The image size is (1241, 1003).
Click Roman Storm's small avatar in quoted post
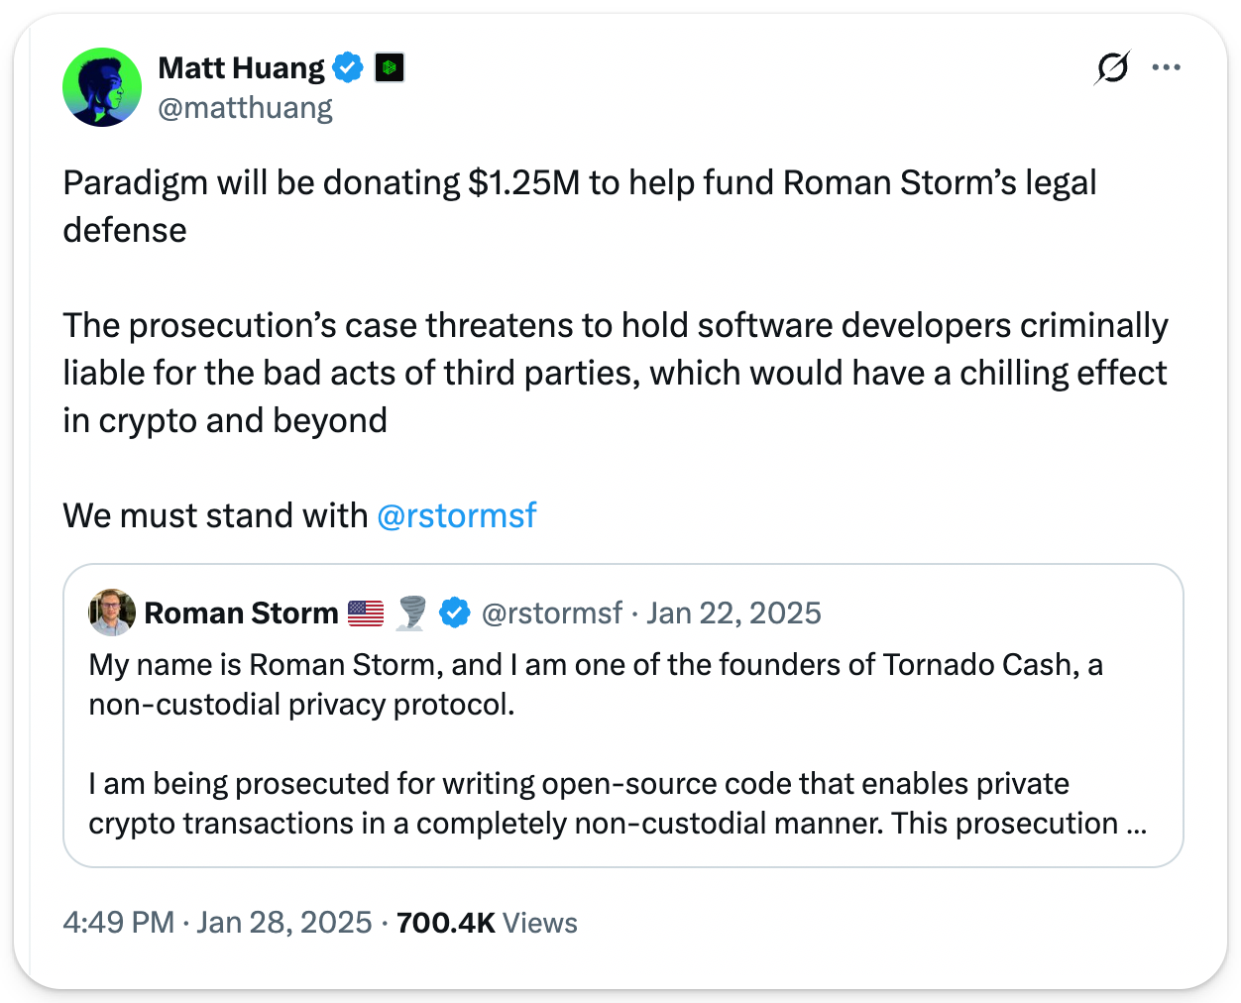112,613
